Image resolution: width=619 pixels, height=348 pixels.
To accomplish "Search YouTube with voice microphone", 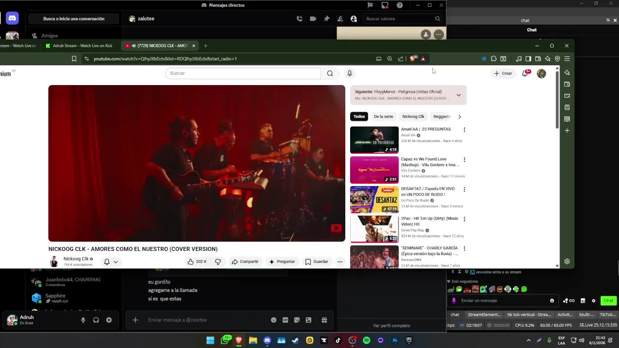I will tap(350, 73).
